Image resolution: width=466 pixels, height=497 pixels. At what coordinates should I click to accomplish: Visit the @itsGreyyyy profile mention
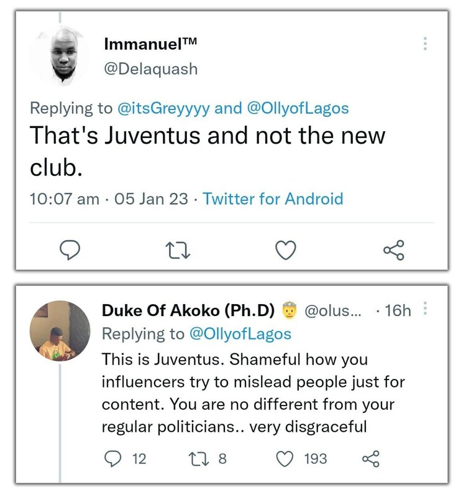pos(164,108)
